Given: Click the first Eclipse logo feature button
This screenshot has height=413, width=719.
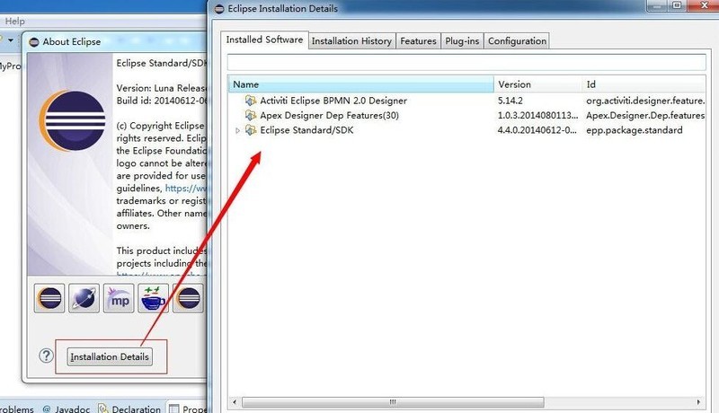Looking at the screenshot, I should tap(49, 298).
